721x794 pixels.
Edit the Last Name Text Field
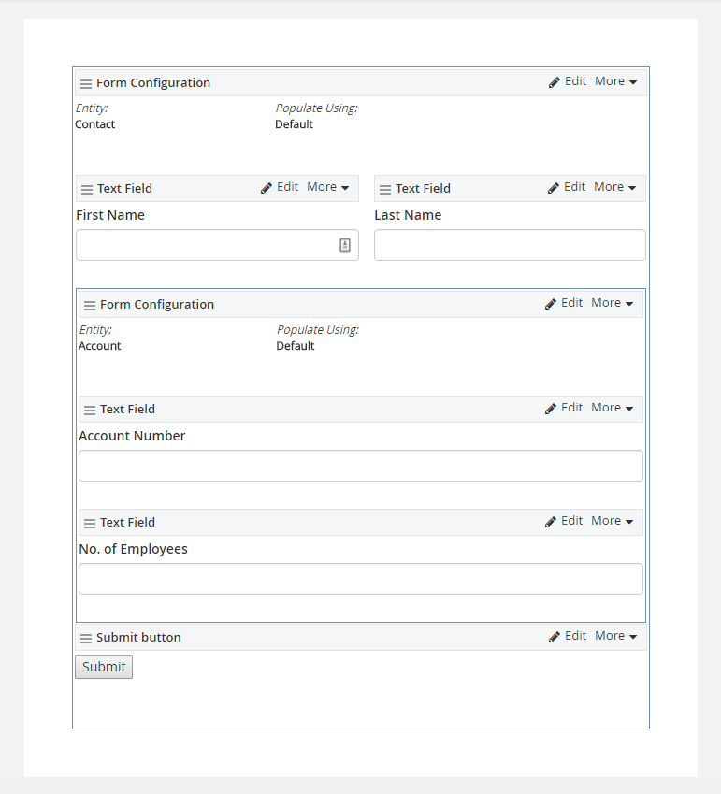567,187
